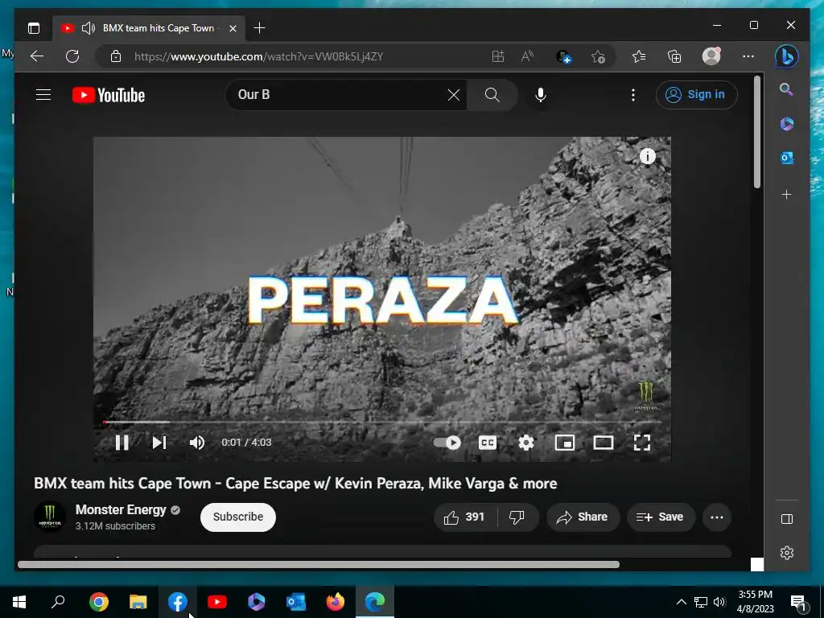Open the Favorites list

pos(638,56)
